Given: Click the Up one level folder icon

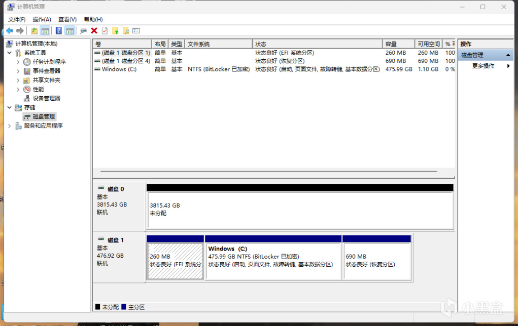Looking at the screenshot, I should 34,31.
